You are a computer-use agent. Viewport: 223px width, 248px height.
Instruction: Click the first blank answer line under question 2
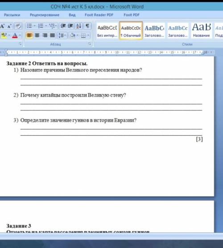point(111,103)
